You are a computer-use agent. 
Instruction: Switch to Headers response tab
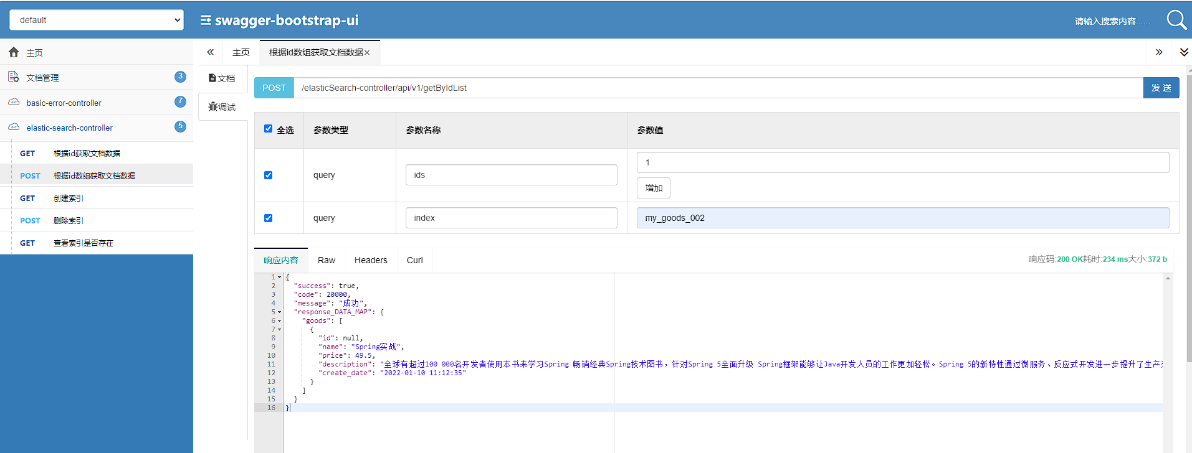[371, 260]
